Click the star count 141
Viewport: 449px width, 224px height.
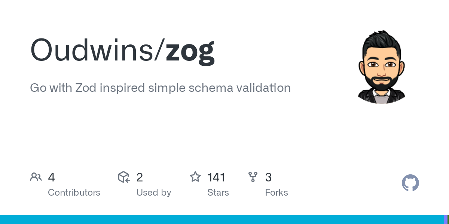click(x=216, y=177)
